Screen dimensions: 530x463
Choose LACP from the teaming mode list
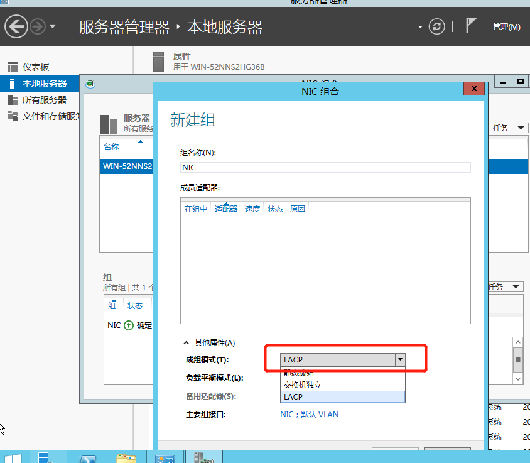(x=343, y=396)
